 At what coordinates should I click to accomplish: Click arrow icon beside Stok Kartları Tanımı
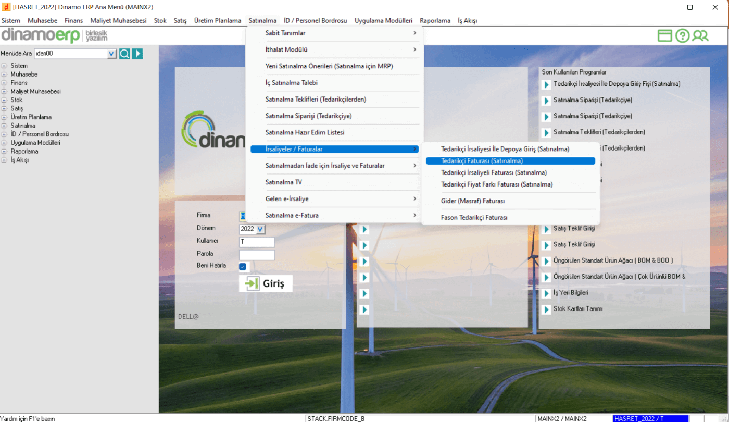(x=546, y=309)
